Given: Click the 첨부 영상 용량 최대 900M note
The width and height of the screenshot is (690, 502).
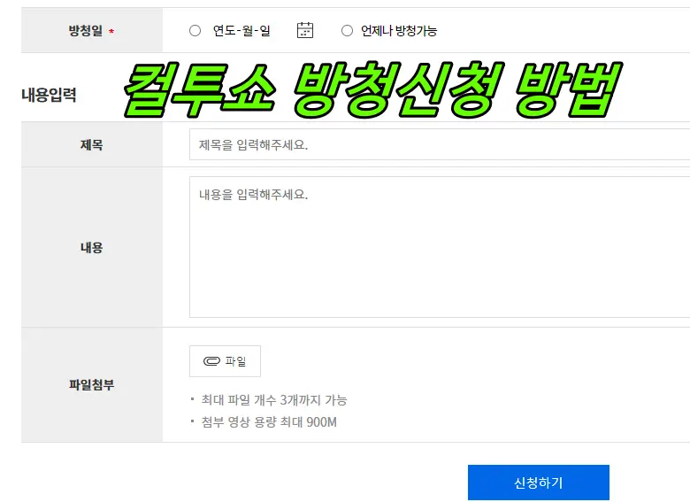Looking at the screenshot, I should [269, 421].
